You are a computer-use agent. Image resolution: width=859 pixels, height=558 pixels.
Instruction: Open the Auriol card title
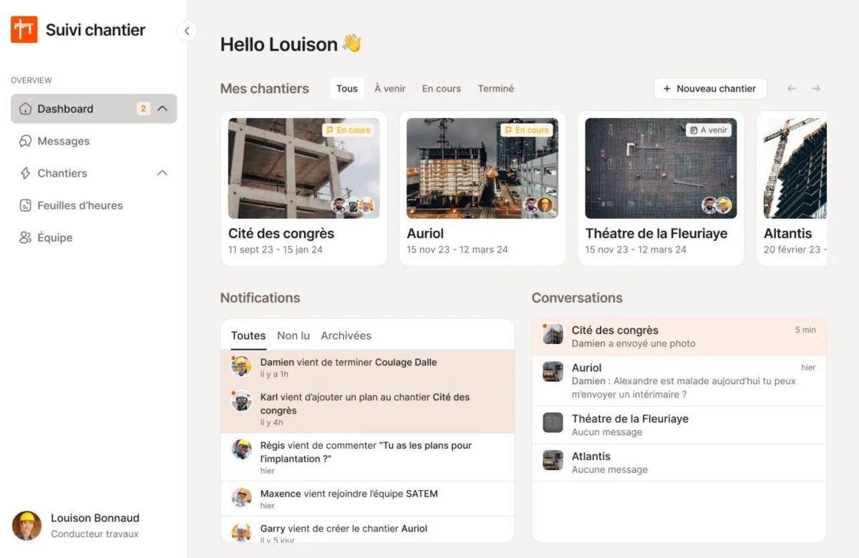pos(425,234)
